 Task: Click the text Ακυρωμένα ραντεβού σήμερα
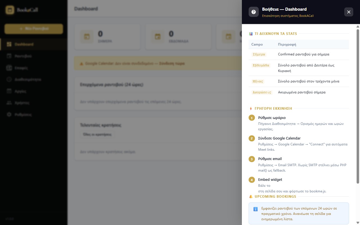click(301, 92)
